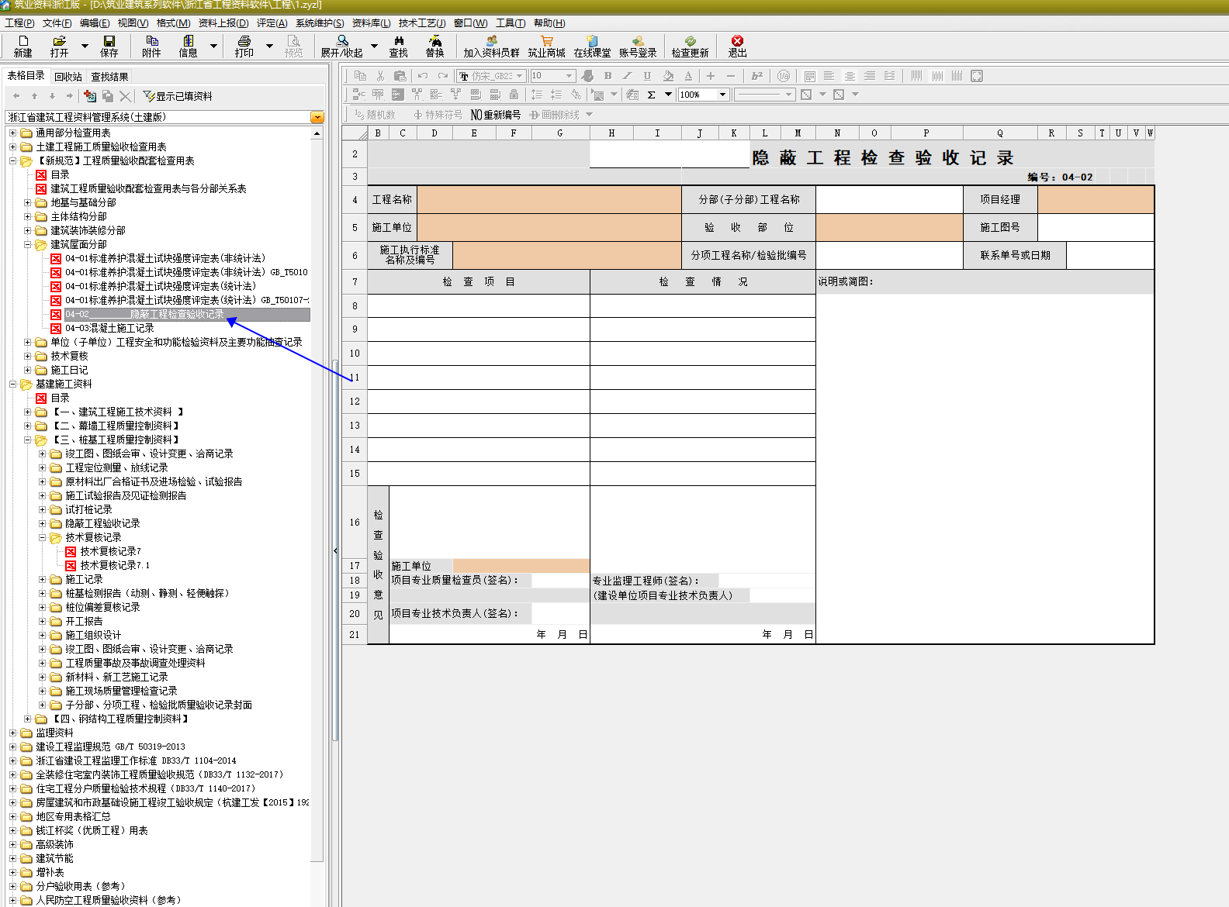The width and height of the screenshot is (1229, 907).
Task: Open the 100% zoom dropdown
Action: pyautogui.click(x=723, y=95)
